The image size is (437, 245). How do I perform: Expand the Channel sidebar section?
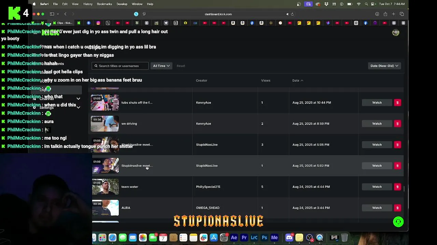(78, 99)
